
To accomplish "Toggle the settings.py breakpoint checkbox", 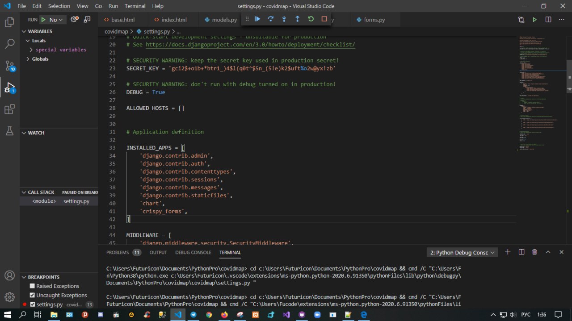I will 32,304.
